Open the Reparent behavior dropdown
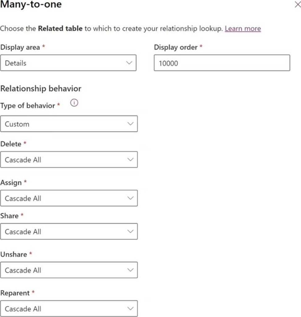This screenshot has height=317, width=301. pos(69,309)
